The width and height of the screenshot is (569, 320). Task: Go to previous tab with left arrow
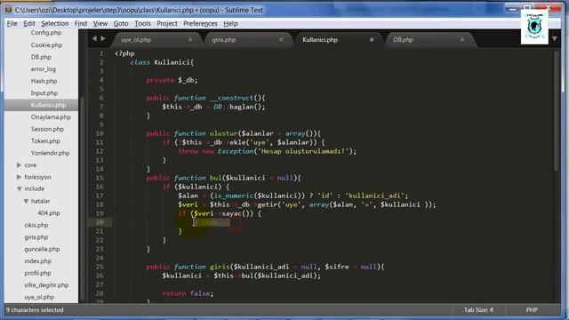[94, 38]
